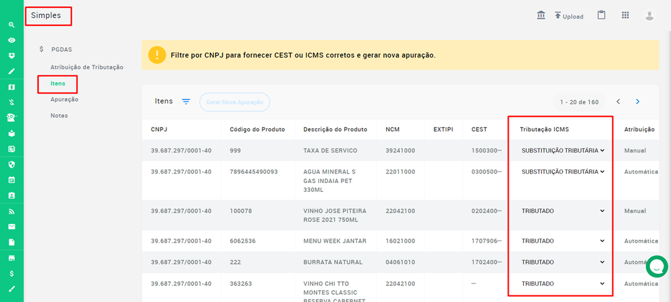The image size is (671, 302).
Task: Click the Código do Produto column header
Action: (x=257, y=130)
